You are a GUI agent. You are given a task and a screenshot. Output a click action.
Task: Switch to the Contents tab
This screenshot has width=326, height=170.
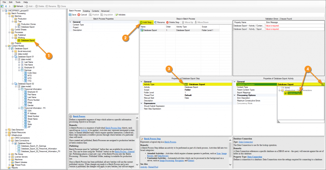pyautogui.click(x=96, y=11)
